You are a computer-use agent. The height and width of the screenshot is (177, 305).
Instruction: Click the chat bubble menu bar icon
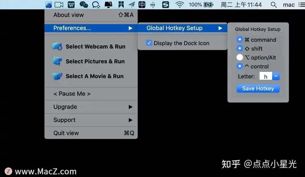coord(96,5)
